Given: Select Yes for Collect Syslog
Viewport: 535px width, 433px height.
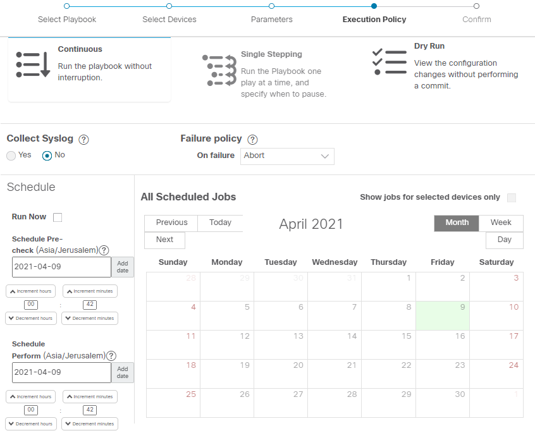Looking at the screenshot, I should (x=11, y=155).
